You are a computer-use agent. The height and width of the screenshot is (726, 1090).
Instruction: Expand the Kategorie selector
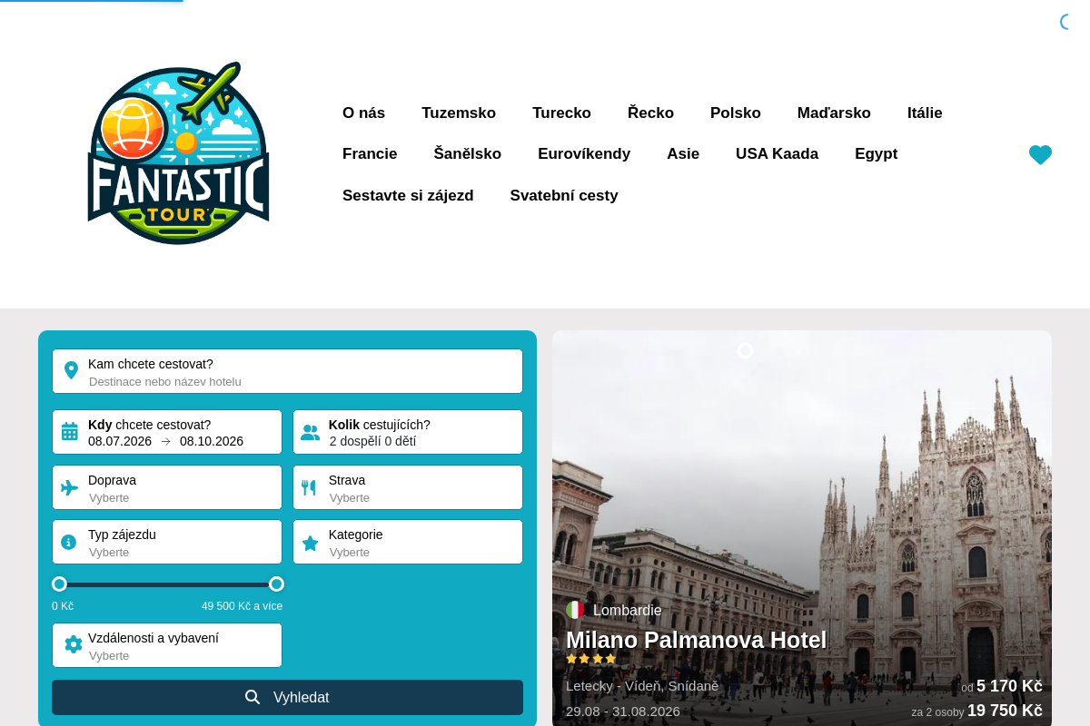click(408, 542)
